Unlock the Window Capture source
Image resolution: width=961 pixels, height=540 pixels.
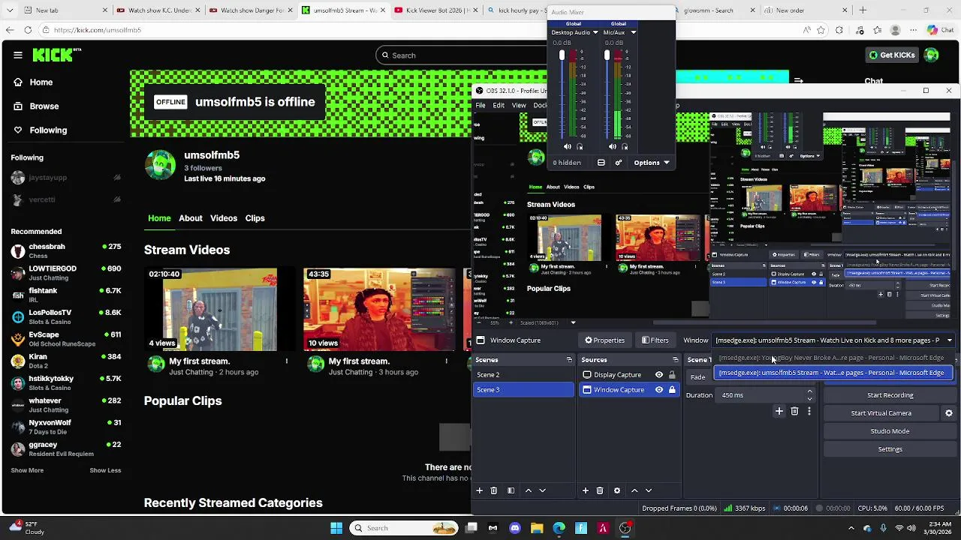click(x=672, y=390)
